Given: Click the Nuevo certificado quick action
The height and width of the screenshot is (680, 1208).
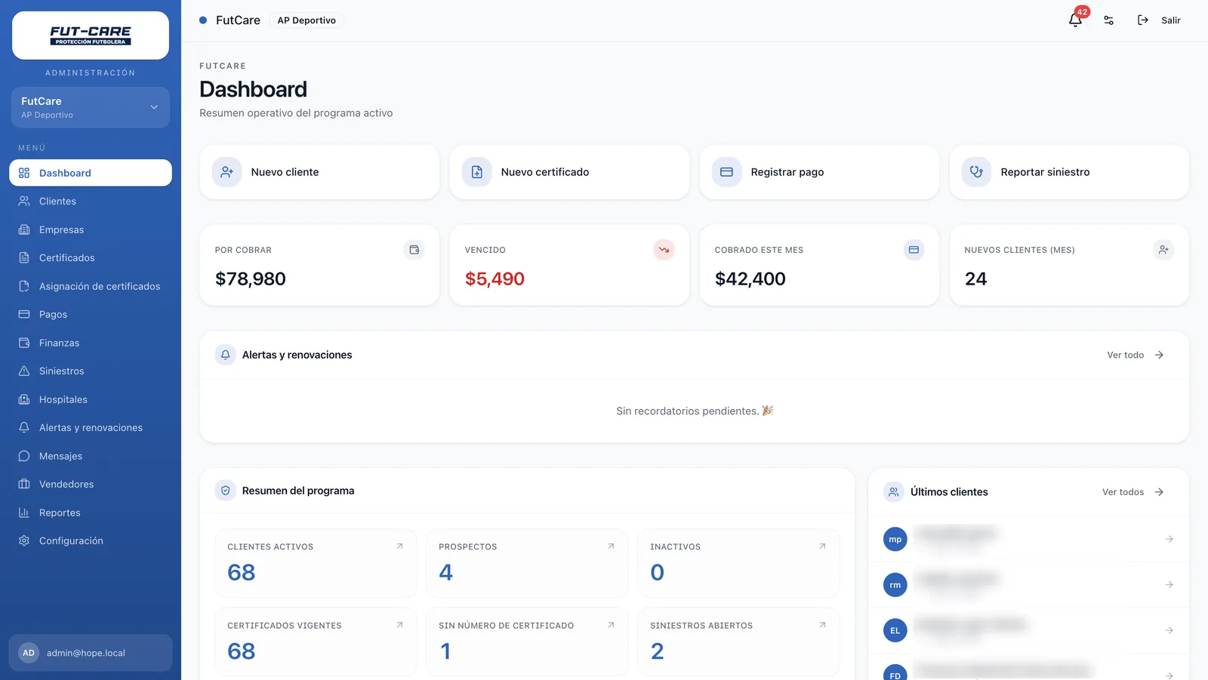Looking at the screenshot, I should 569,172.
